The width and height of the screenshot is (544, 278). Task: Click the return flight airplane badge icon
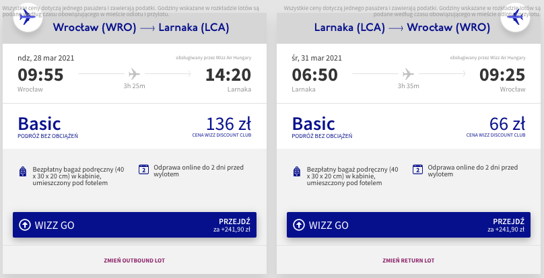tap(516, 16)
